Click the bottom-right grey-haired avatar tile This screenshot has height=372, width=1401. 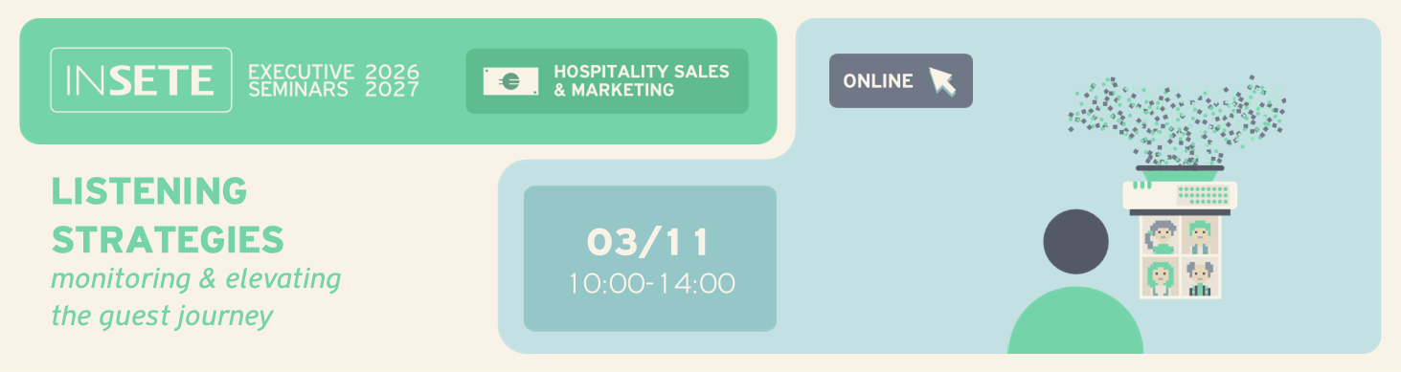[1201, 276]
